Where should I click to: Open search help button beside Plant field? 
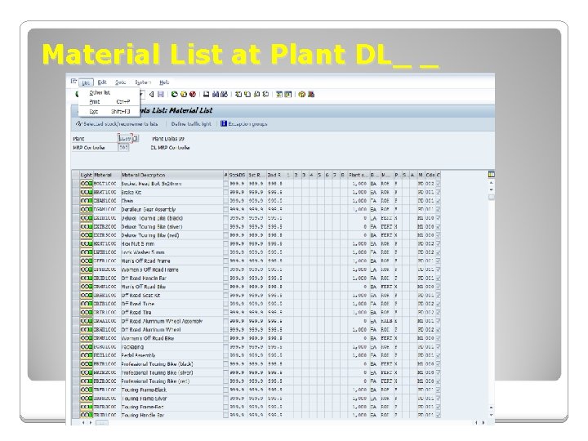pos(136,138)
